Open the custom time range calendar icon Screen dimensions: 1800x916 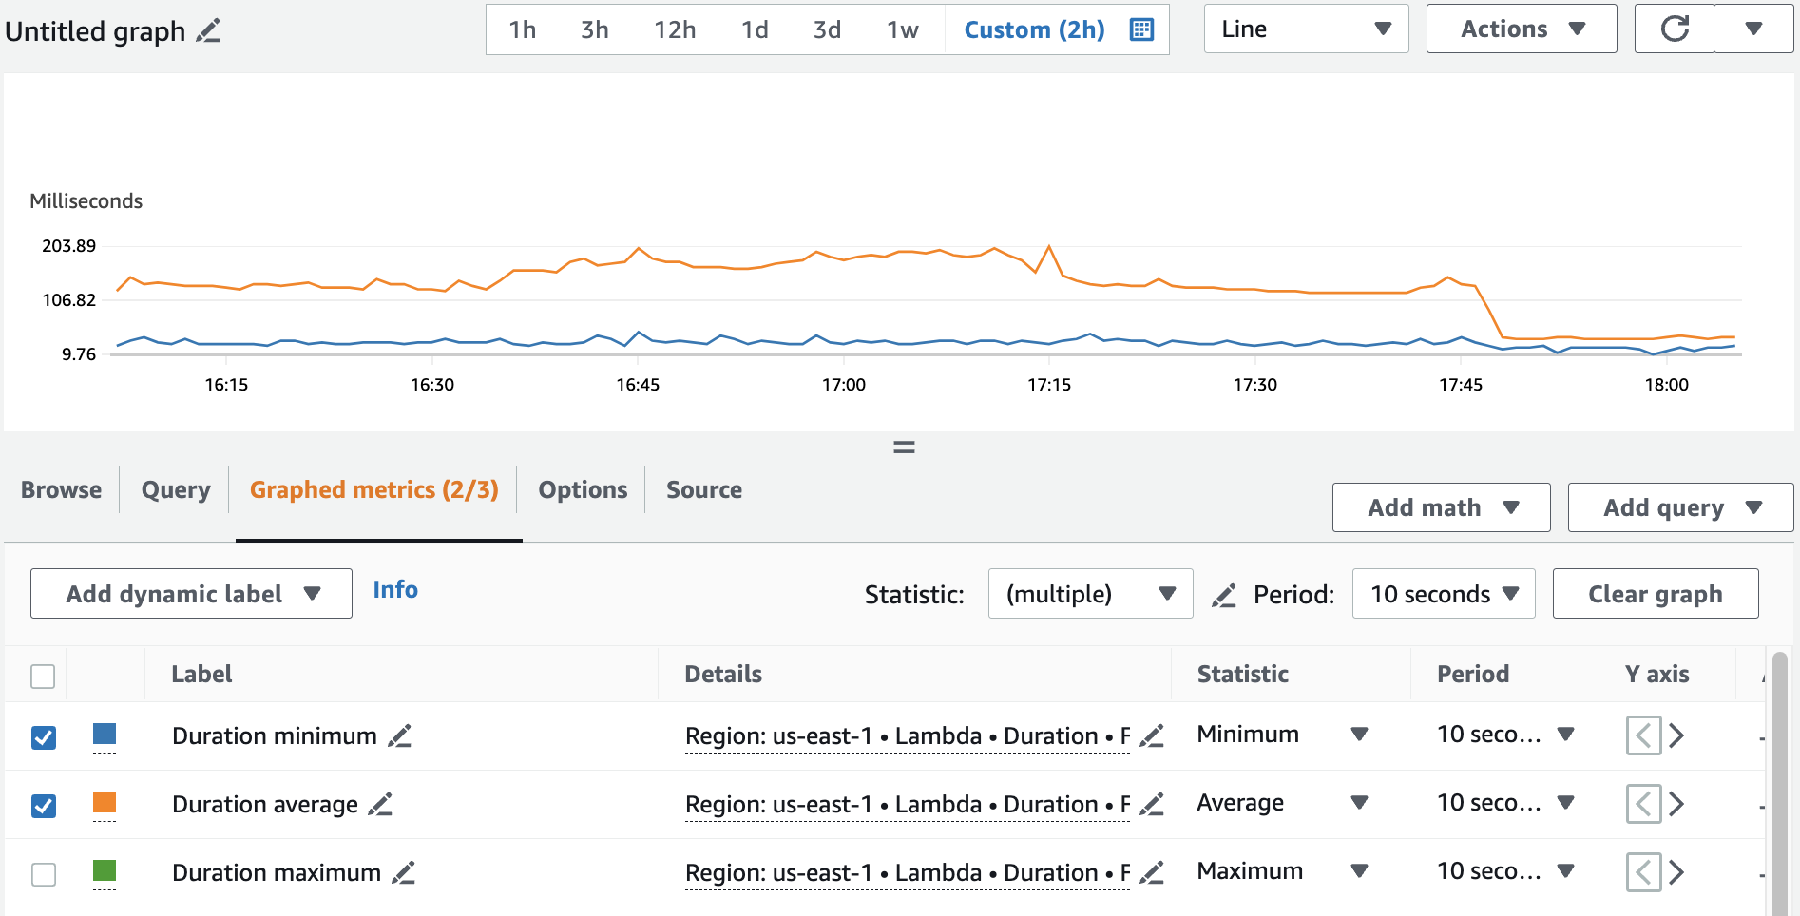[x=1141, y=29]
